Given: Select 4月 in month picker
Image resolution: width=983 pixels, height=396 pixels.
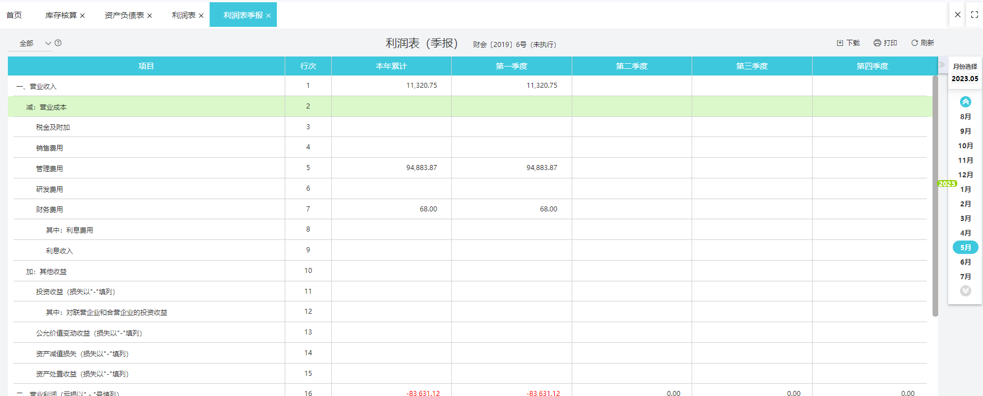Looking at the screenshot, I should (965, 233).
